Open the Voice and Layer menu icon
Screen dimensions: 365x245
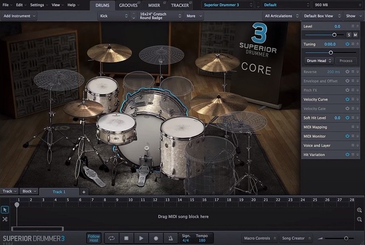(x=353, y=145)
